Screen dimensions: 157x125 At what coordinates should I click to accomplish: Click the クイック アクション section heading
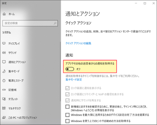click(x=78, y=23)
